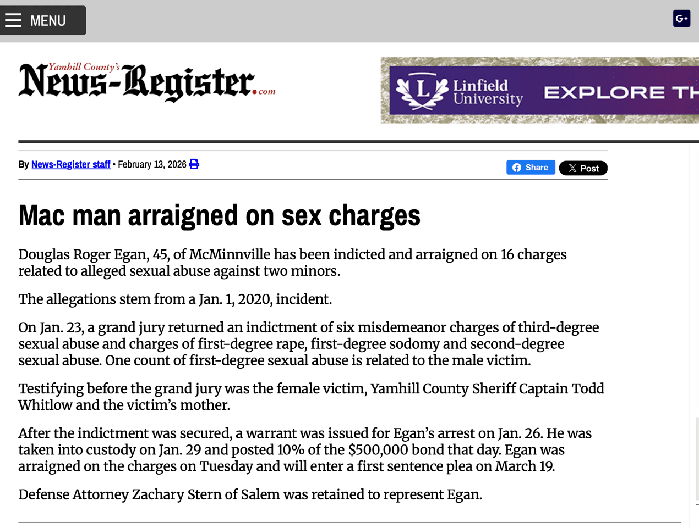Click the "Yamhill County's" tagline in the masthead
Screen dimensions: 699x528
click(x=84, y=67)
